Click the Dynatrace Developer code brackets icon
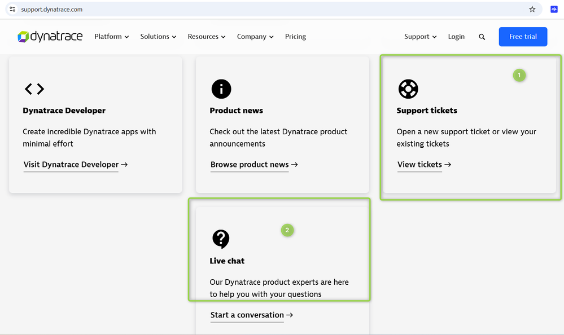 [x=34, y=89]
